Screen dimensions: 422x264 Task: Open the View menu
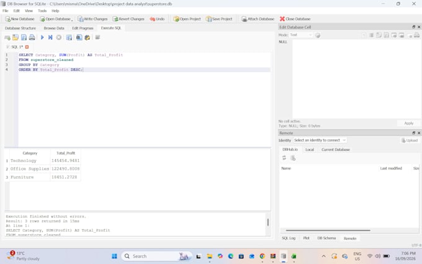[29, 11]
